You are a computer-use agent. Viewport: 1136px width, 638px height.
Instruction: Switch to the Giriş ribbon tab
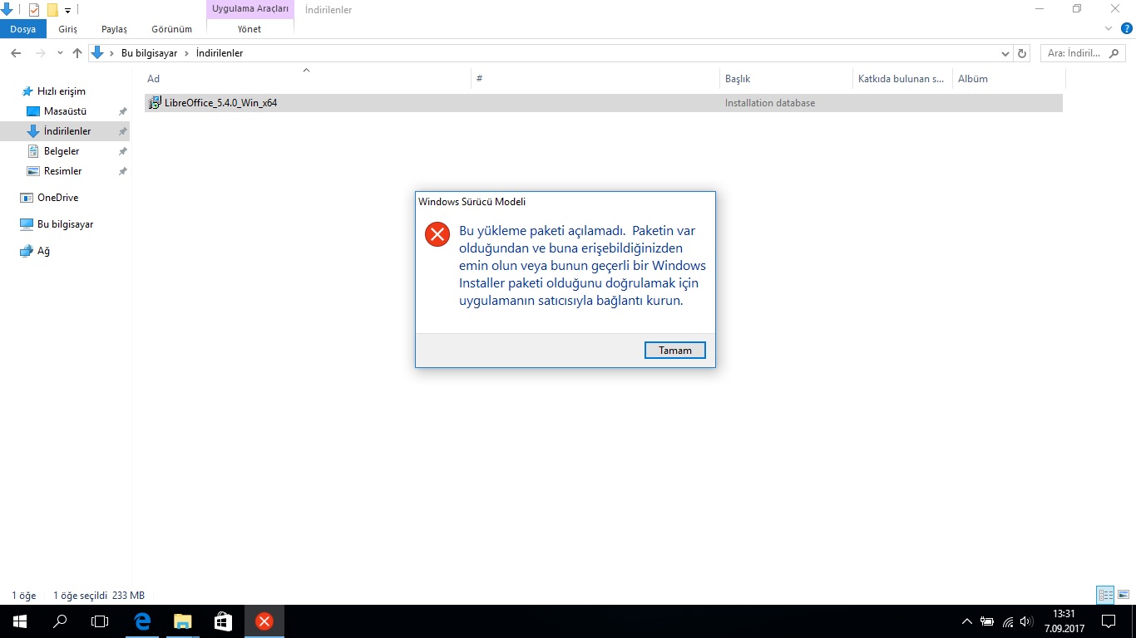[68, 29]
